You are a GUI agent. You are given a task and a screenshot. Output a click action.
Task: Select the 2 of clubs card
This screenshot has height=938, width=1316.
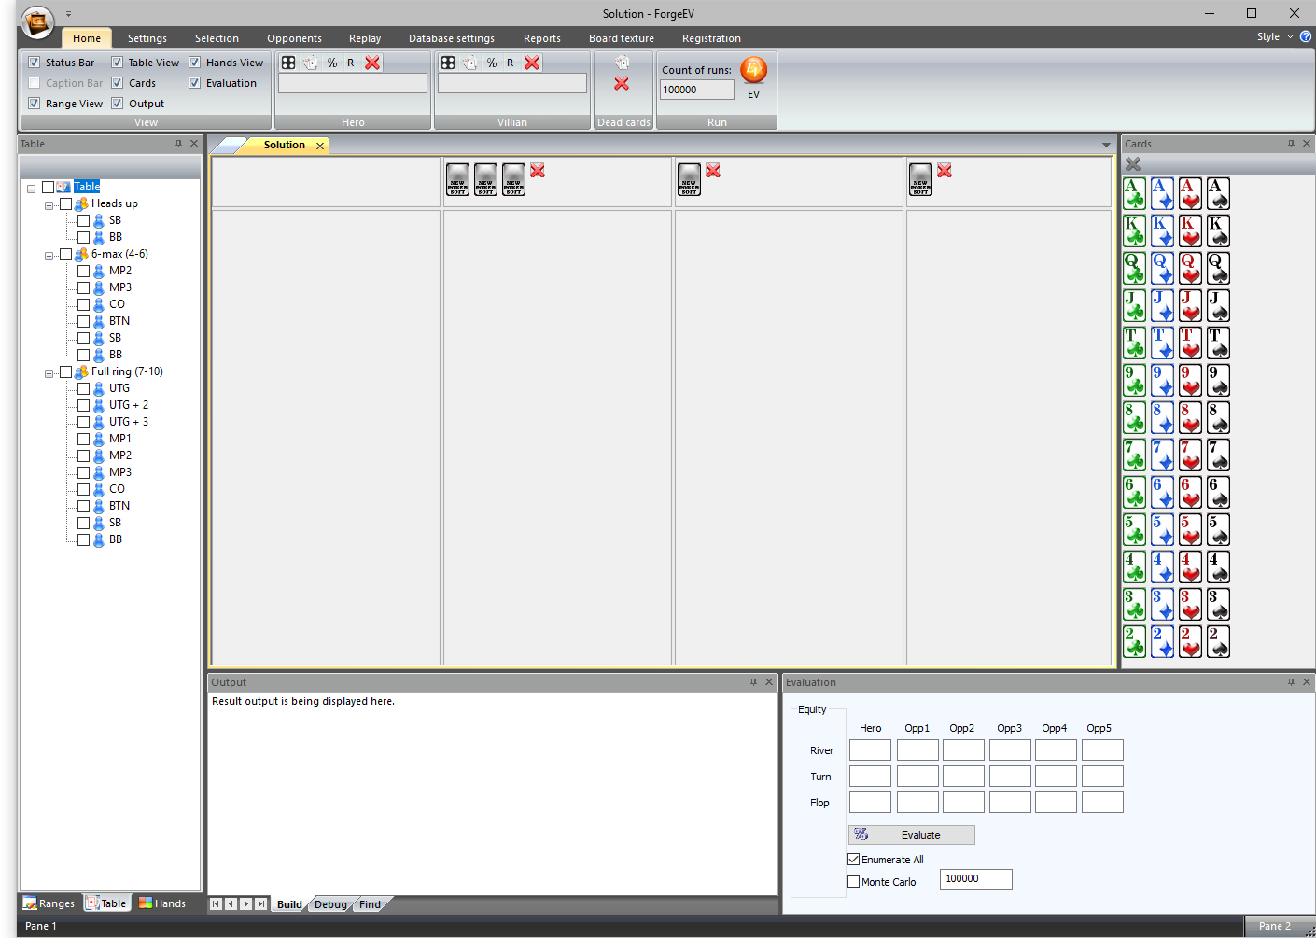(x=1134, y=641)
